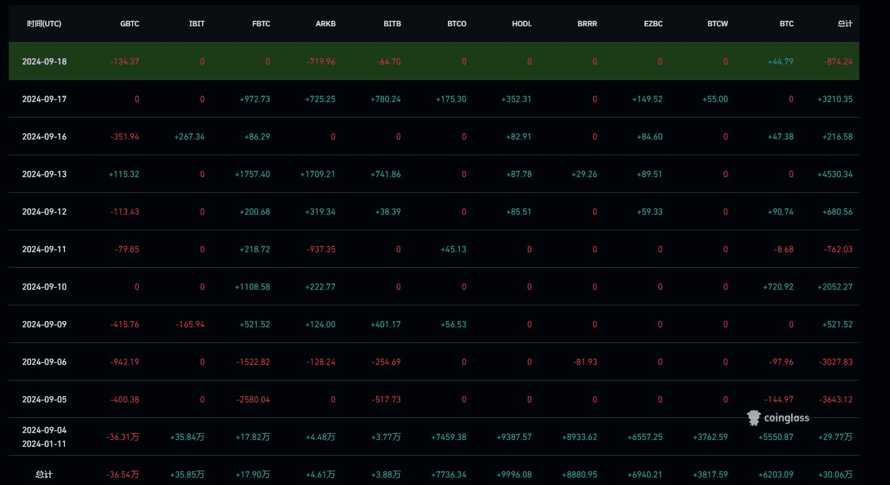Click the -36.54万 GBTC grand total
890x485 pixels.
(124, 474)
